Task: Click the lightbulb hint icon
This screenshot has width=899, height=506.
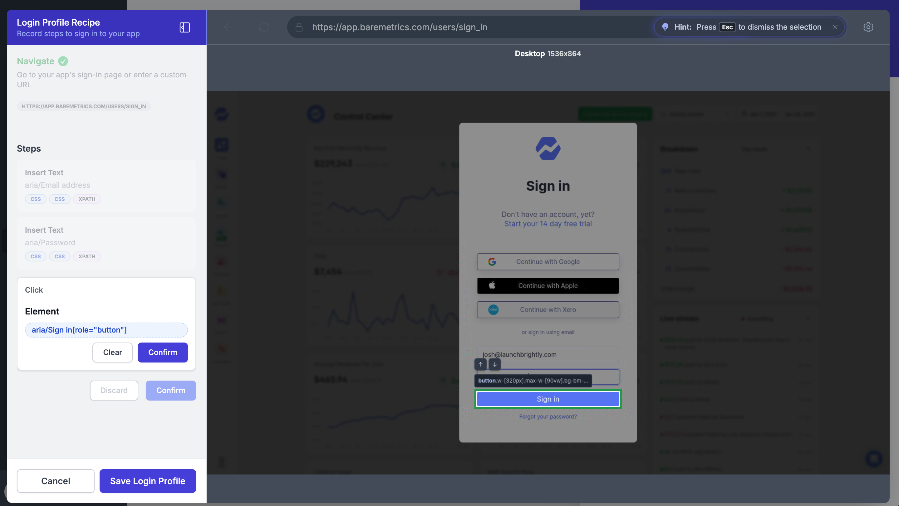Action: (665, 27)
